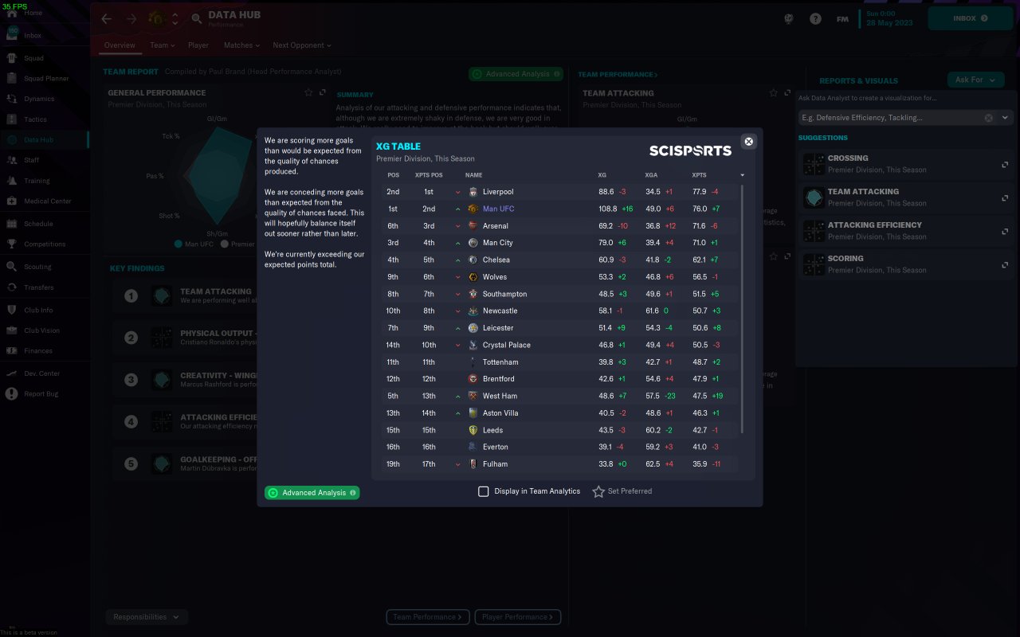Click the Inbox button at top right
Image resolution: width=1020 pixels, height=637 pixels.
(970, 18)
